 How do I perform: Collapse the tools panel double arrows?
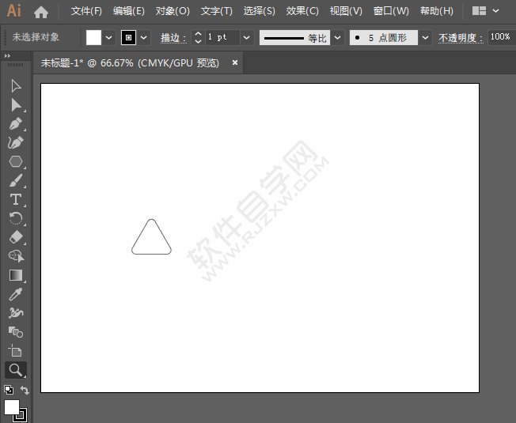(x=7, y=56)
